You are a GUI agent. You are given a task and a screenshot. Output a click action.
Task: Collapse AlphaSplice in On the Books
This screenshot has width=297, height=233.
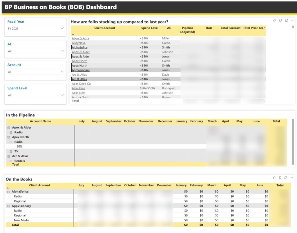8,192
